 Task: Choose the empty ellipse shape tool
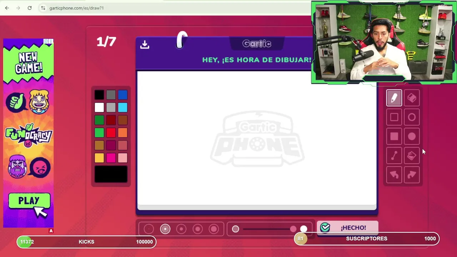(x=412, y=117)
